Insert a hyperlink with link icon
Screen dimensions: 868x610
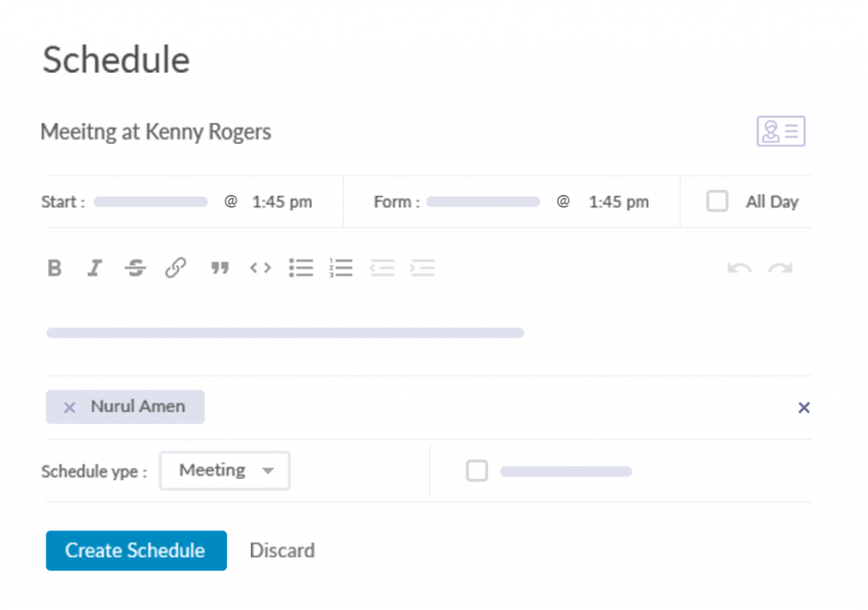pyautogui.click(x=175, y=269)
